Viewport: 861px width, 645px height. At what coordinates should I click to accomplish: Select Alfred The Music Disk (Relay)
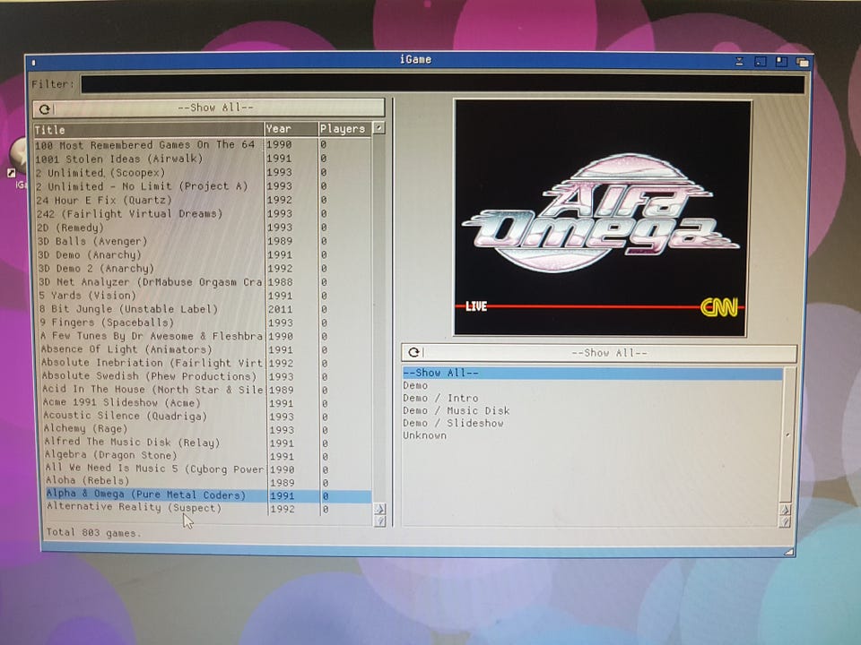click(x=209, y=442)
